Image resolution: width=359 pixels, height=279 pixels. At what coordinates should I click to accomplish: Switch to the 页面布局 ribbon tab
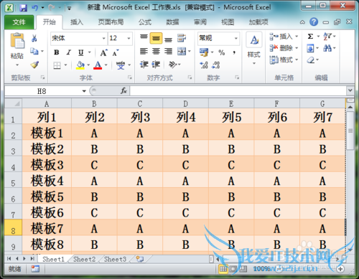coord(111,22)
